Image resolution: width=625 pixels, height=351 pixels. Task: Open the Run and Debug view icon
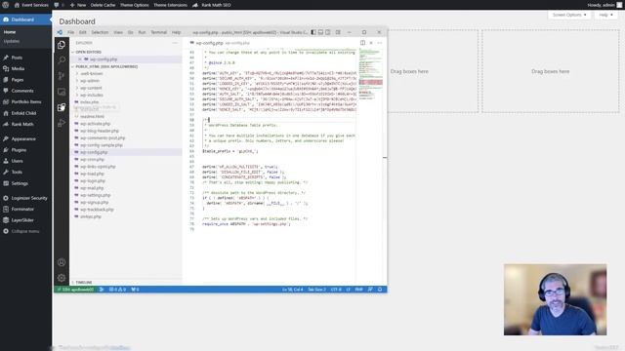(x=62, y=123)
